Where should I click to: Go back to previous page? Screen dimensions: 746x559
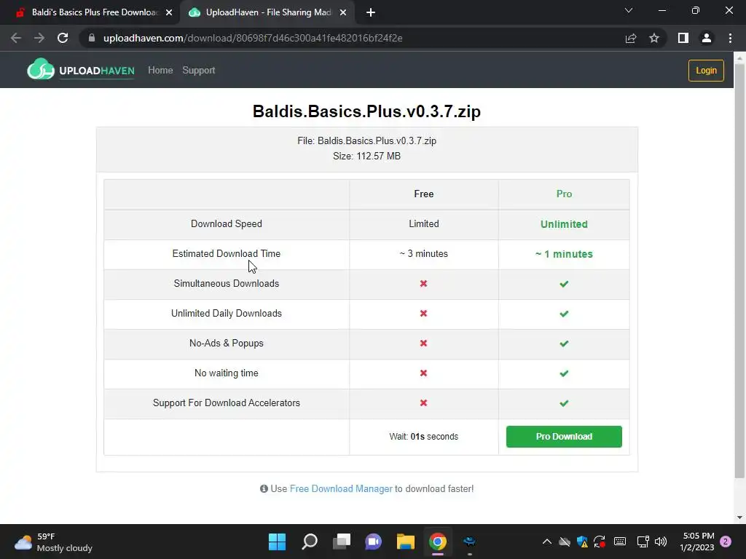tap(16, 38)
